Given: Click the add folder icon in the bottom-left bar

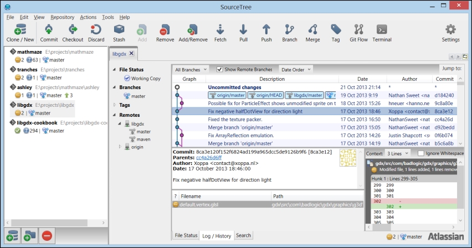Looking at the screenshot, I should pyautogui.click(x=29, y=236).
